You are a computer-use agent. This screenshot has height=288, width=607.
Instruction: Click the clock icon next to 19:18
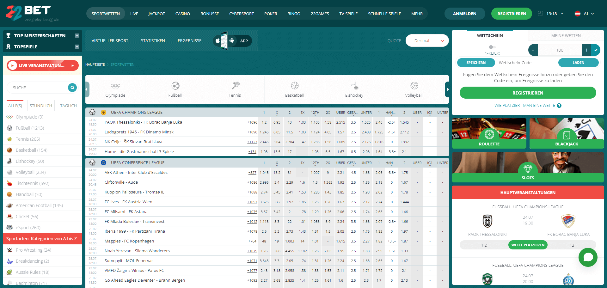point(541,14)
